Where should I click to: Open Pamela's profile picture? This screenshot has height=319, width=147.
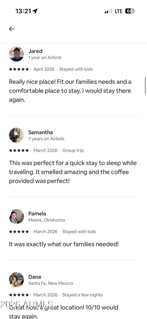pos(17,216)
